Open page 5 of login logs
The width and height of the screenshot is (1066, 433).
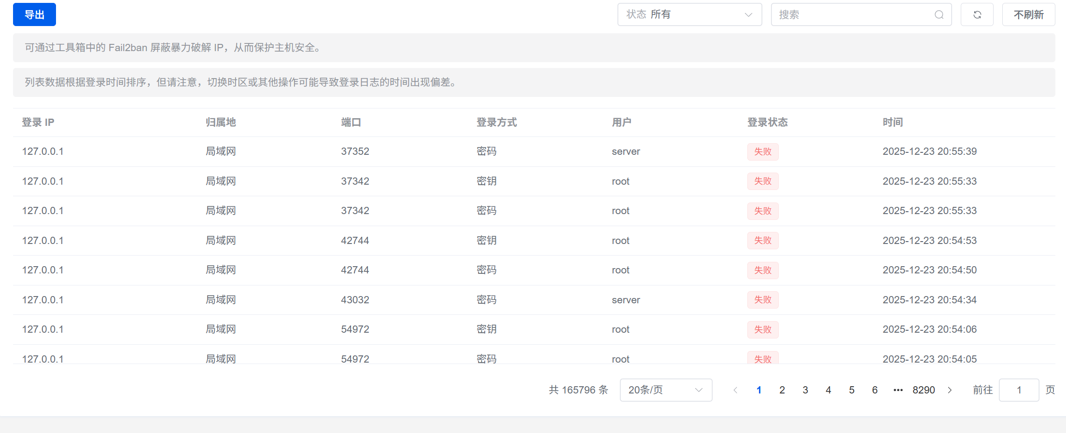[852, 390]
